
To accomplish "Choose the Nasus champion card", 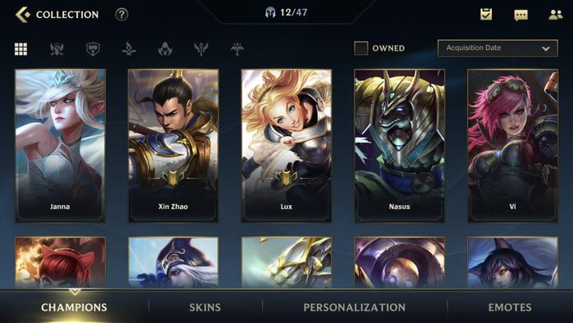I will coord(399,146).
